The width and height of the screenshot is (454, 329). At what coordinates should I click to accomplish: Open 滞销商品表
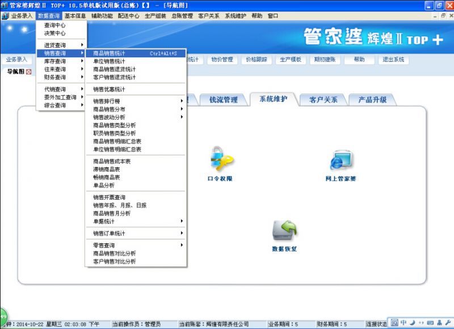click(136, 169)
